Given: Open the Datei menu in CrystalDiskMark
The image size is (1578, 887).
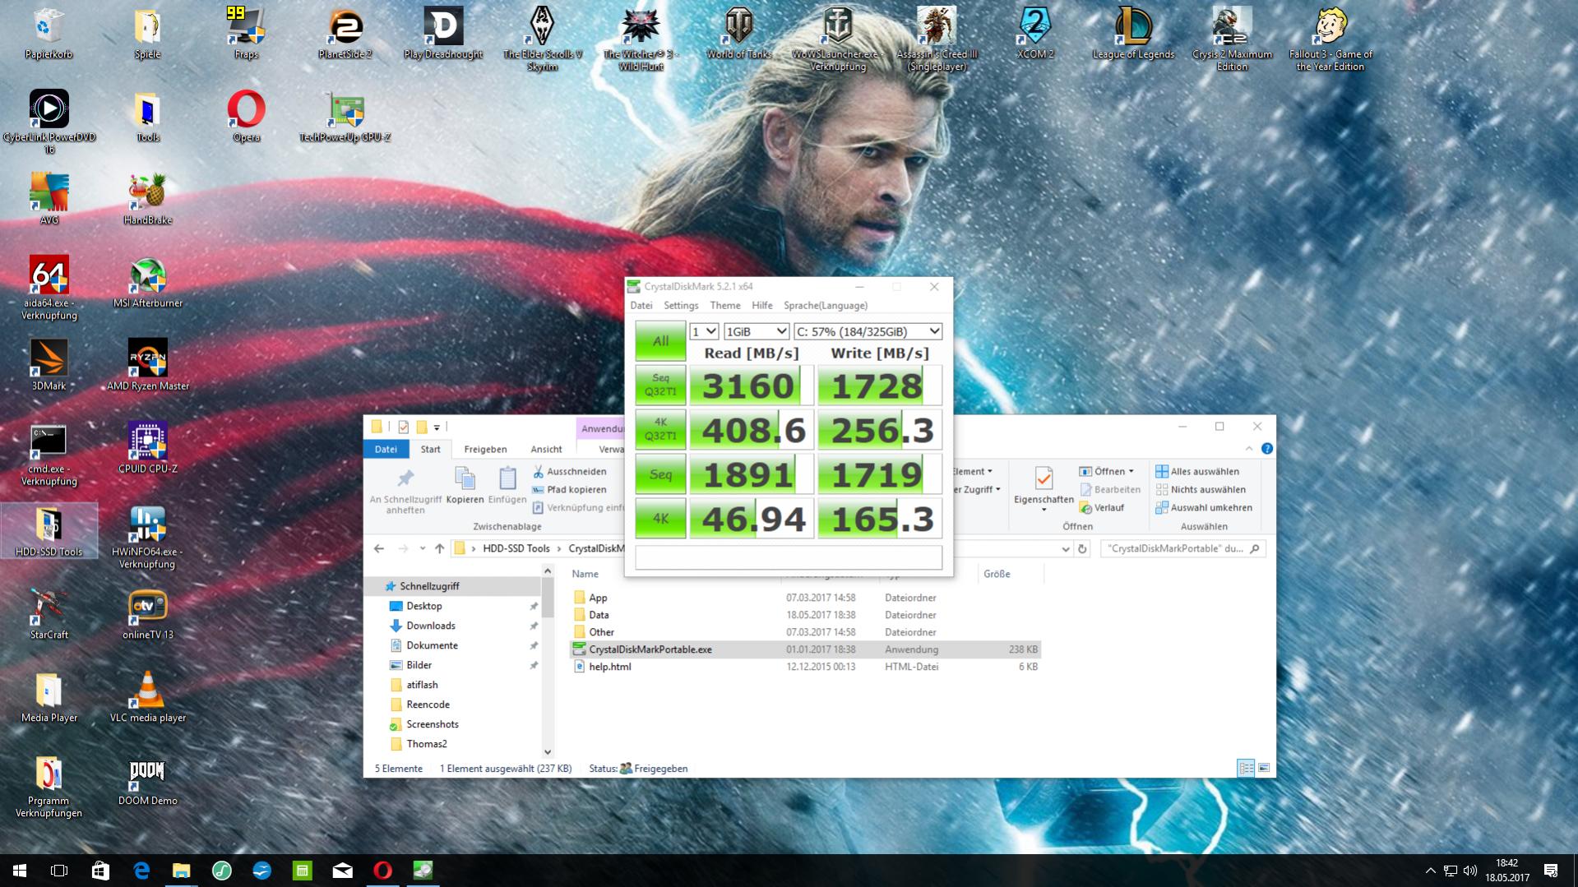Looking at the screenshot, I should pos(641,305).
